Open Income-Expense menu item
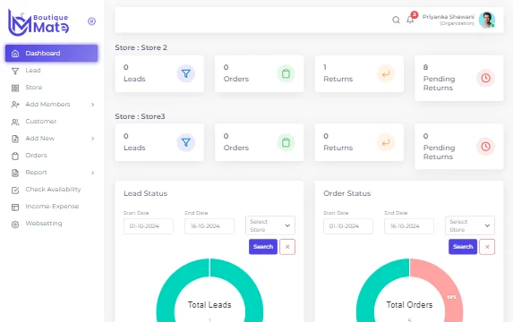The image size is (513, 322). pos(52,207)
